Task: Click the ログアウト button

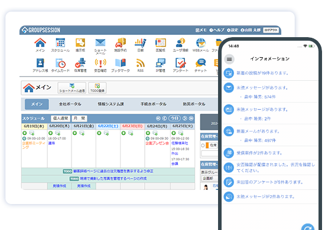Action: [271, 30]
